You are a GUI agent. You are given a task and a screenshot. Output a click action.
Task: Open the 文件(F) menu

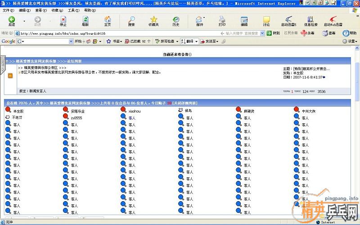pyautogui.click(x=8, y=10)
